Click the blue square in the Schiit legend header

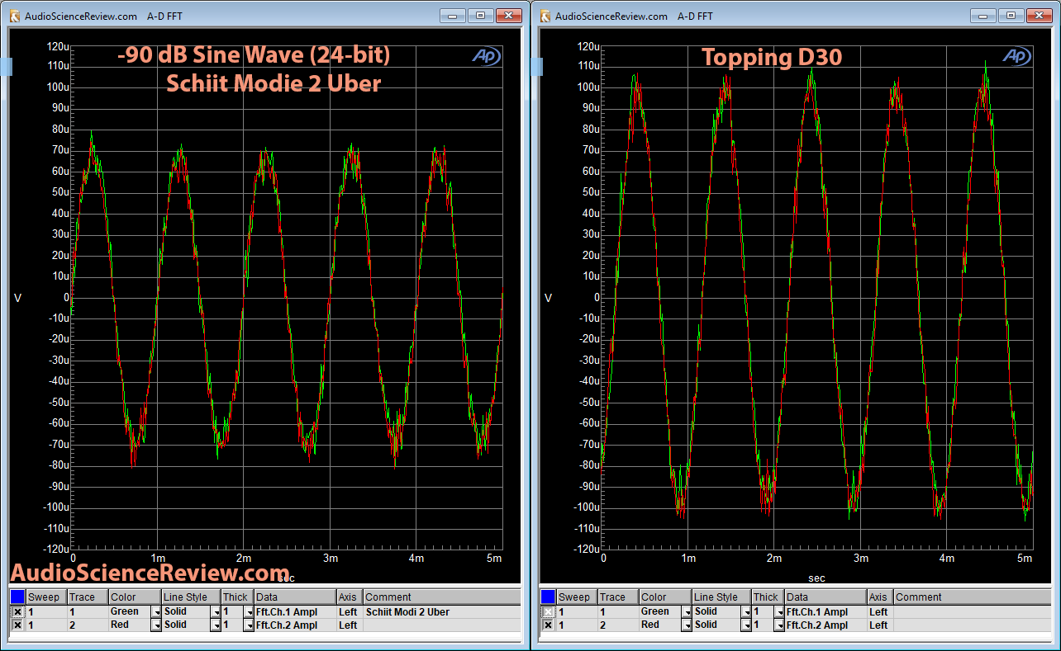[17, 597]
